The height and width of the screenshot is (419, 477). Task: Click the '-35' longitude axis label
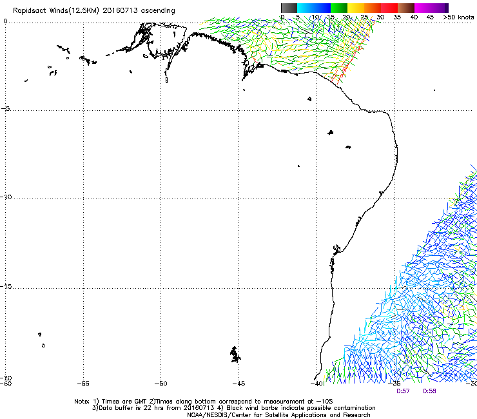click(394, 384)
